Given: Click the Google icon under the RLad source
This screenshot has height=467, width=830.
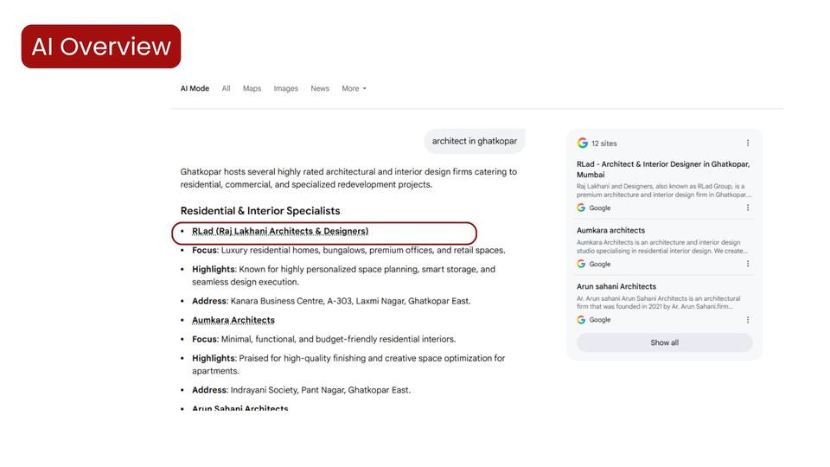Looking at the screenshot, I should pyautogui.click(x=581, y=208).
